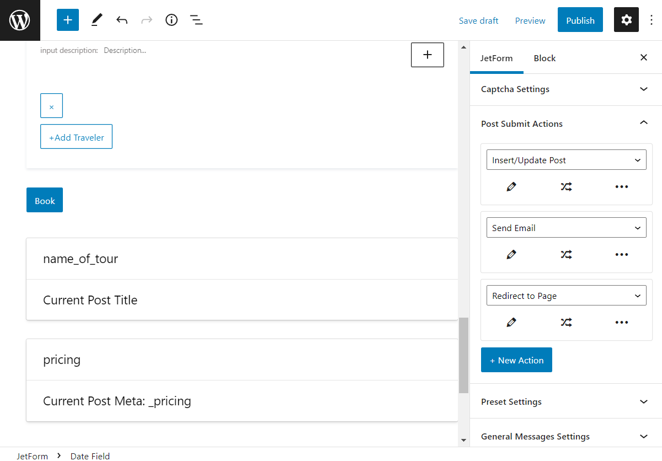Open the Send Email action dropdown
The height and width of the screenshot is (461, 662).
566,228
